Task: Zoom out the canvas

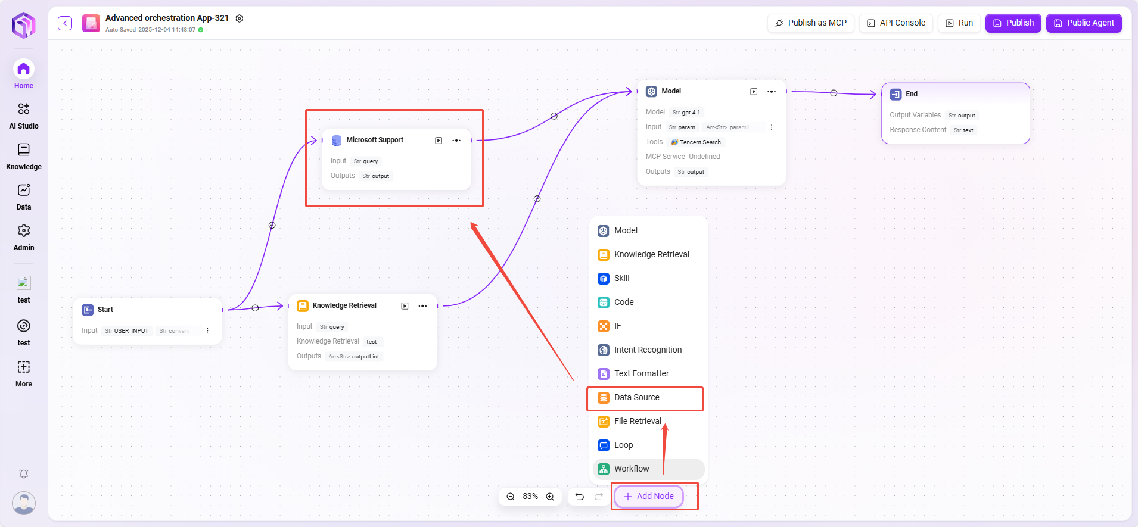Action: pyautogui.click(x=511, y=497)
